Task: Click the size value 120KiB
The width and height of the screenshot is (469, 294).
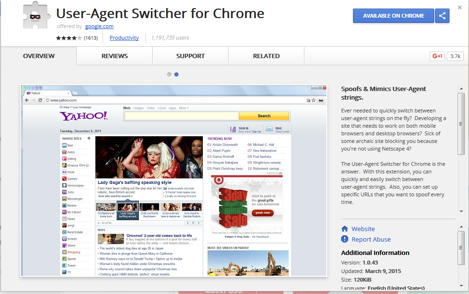Action: 363,280
